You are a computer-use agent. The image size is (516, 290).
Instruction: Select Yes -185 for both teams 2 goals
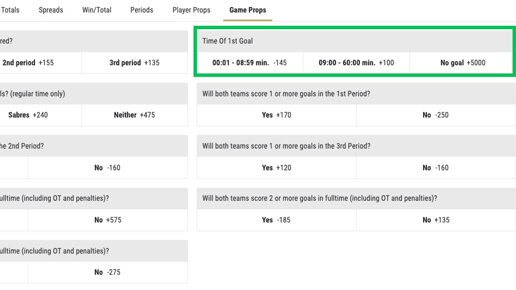tap(276, 220)
